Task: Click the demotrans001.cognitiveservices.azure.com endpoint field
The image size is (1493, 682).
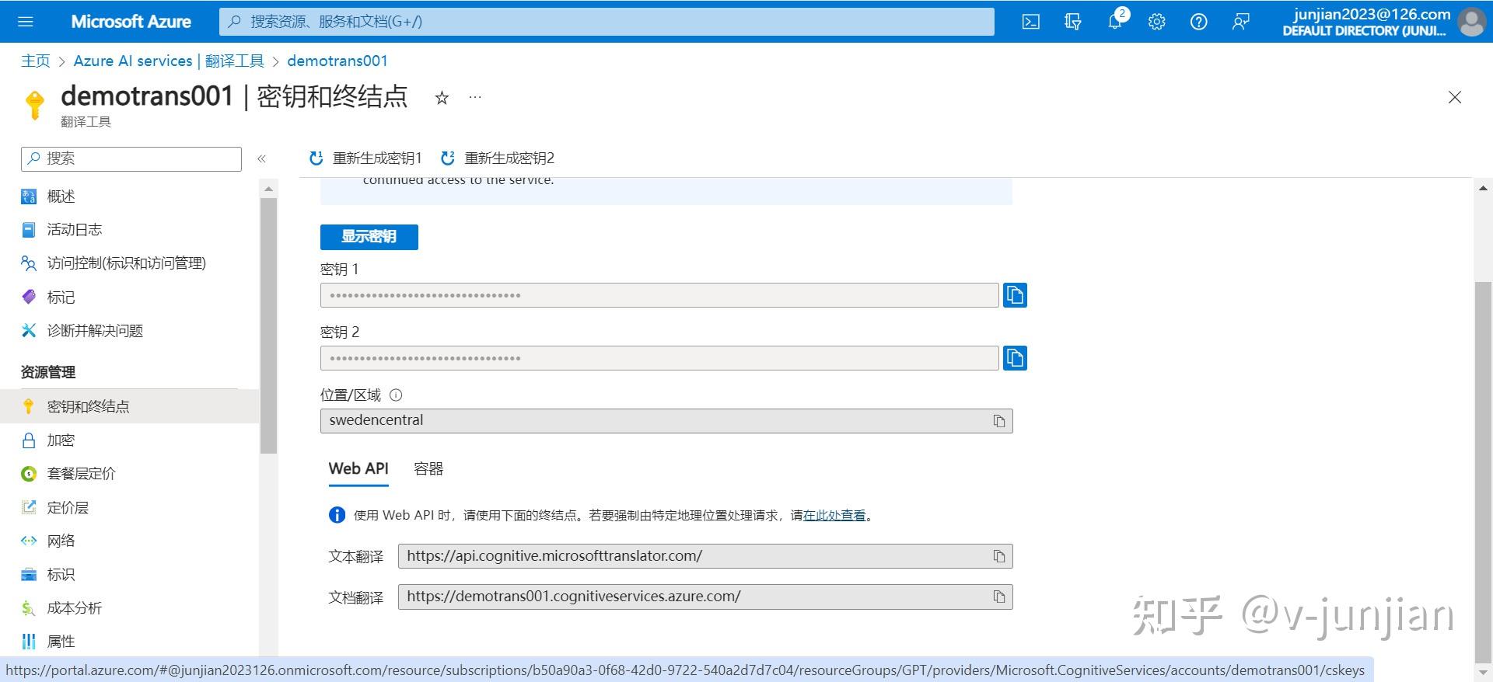Action: click(x=705, y=597)
